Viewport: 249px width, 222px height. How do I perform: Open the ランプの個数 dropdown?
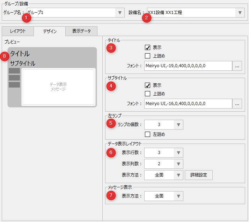pos(178,125)
